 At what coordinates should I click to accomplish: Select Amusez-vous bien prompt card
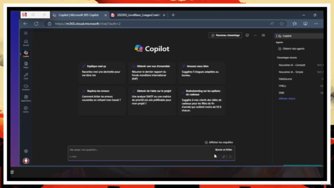point(202,73)
